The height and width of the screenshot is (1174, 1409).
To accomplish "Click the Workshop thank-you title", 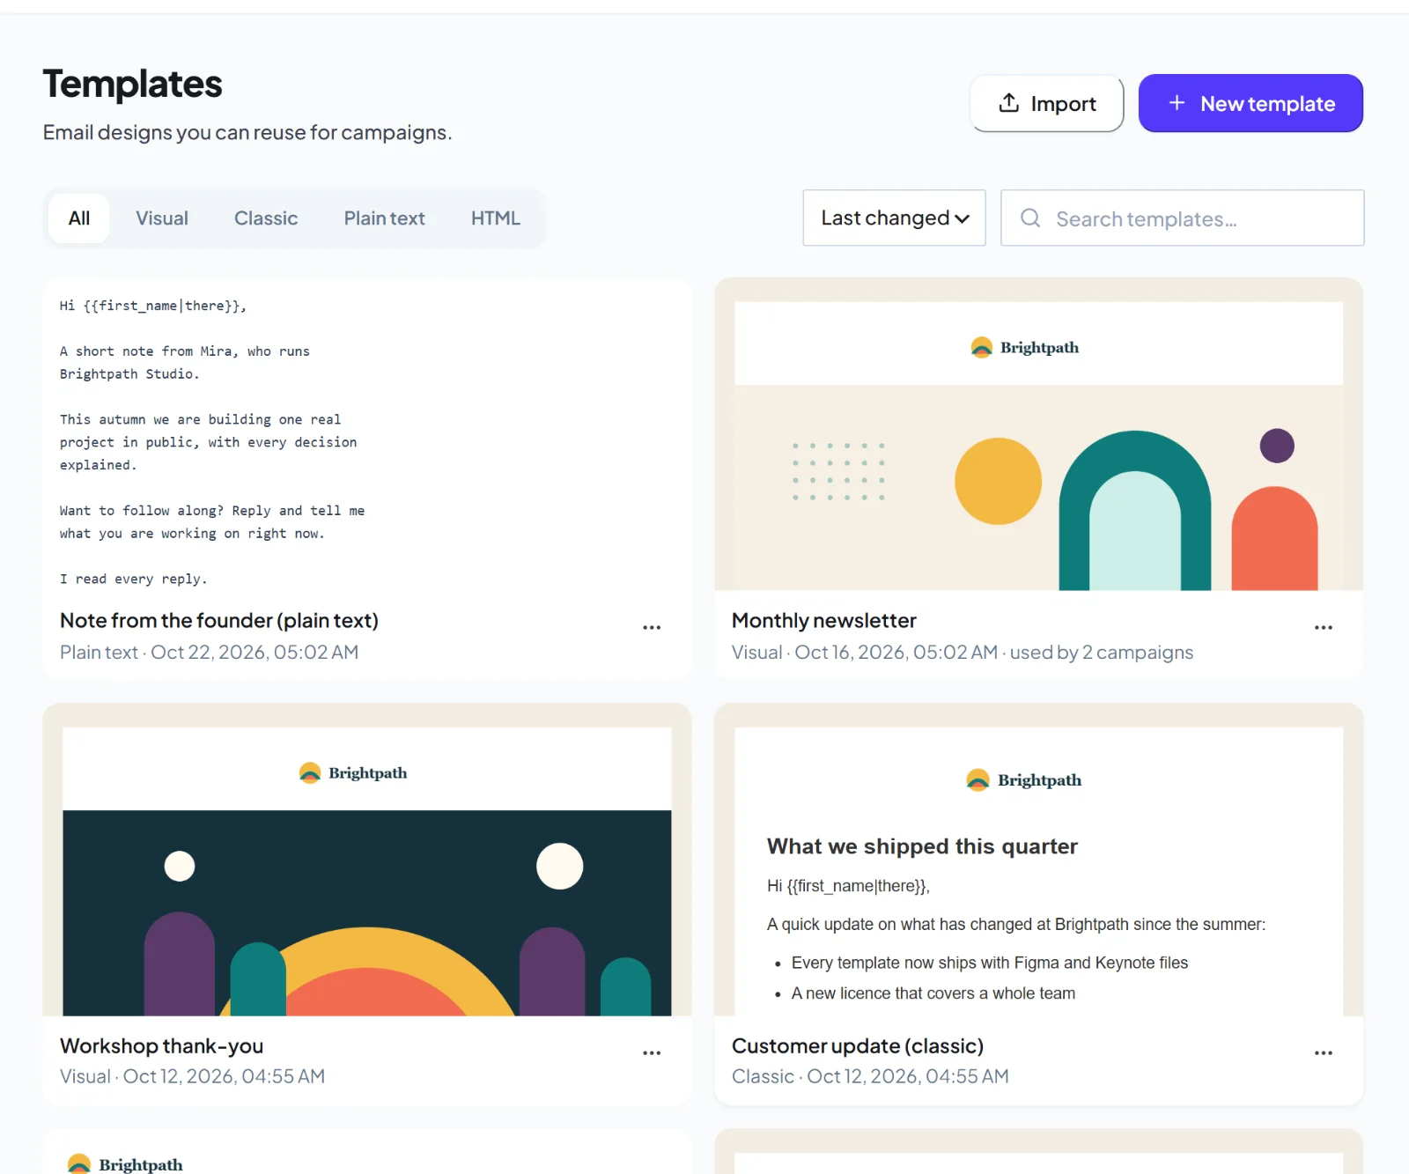I will pos(162,1046).
